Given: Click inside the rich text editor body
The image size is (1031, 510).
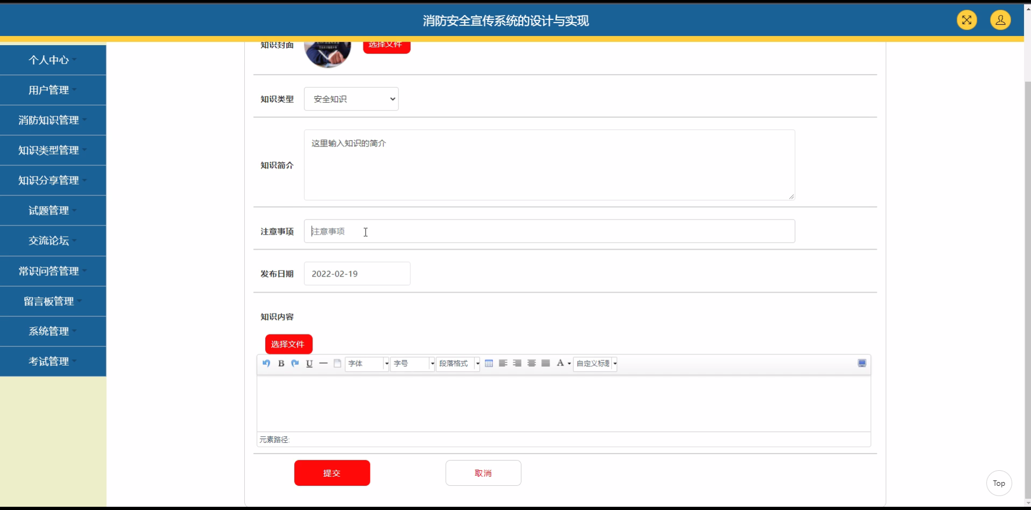Looking at the screenshot, I should click(x=564, y=404).
